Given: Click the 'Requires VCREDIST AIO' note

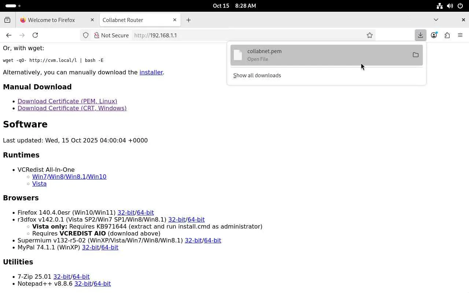Looking at the screenshot, I should [96, 233].
